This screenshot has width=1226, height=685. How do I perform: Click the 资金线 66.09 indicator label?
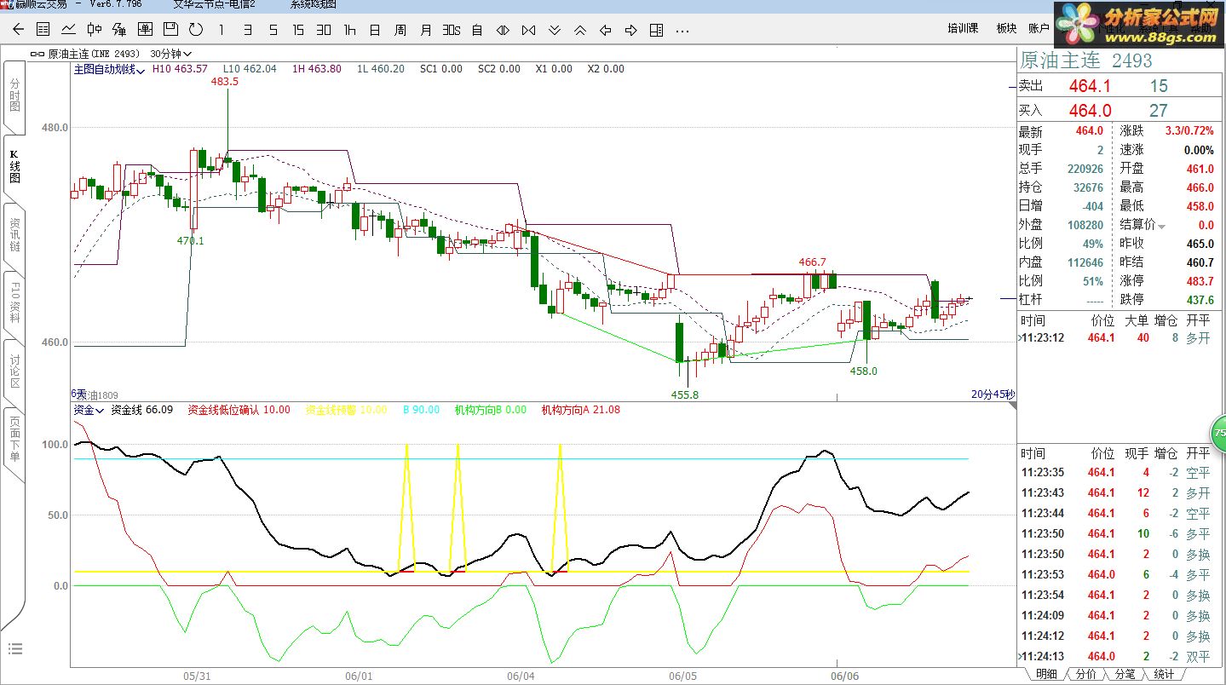(x=142, y=410)
